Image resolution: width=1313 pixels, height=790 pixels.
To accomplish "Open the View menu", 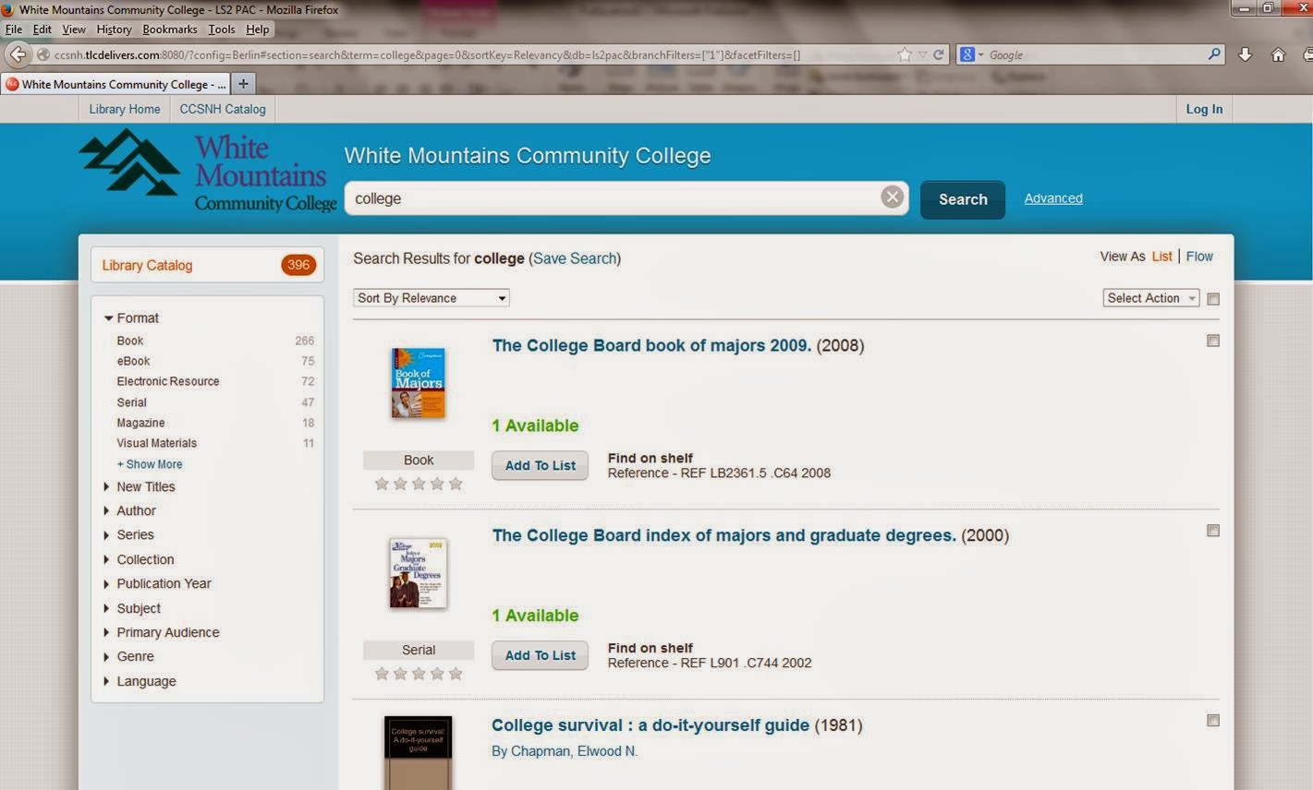I will pyautogui.click(x=74, y=30).
